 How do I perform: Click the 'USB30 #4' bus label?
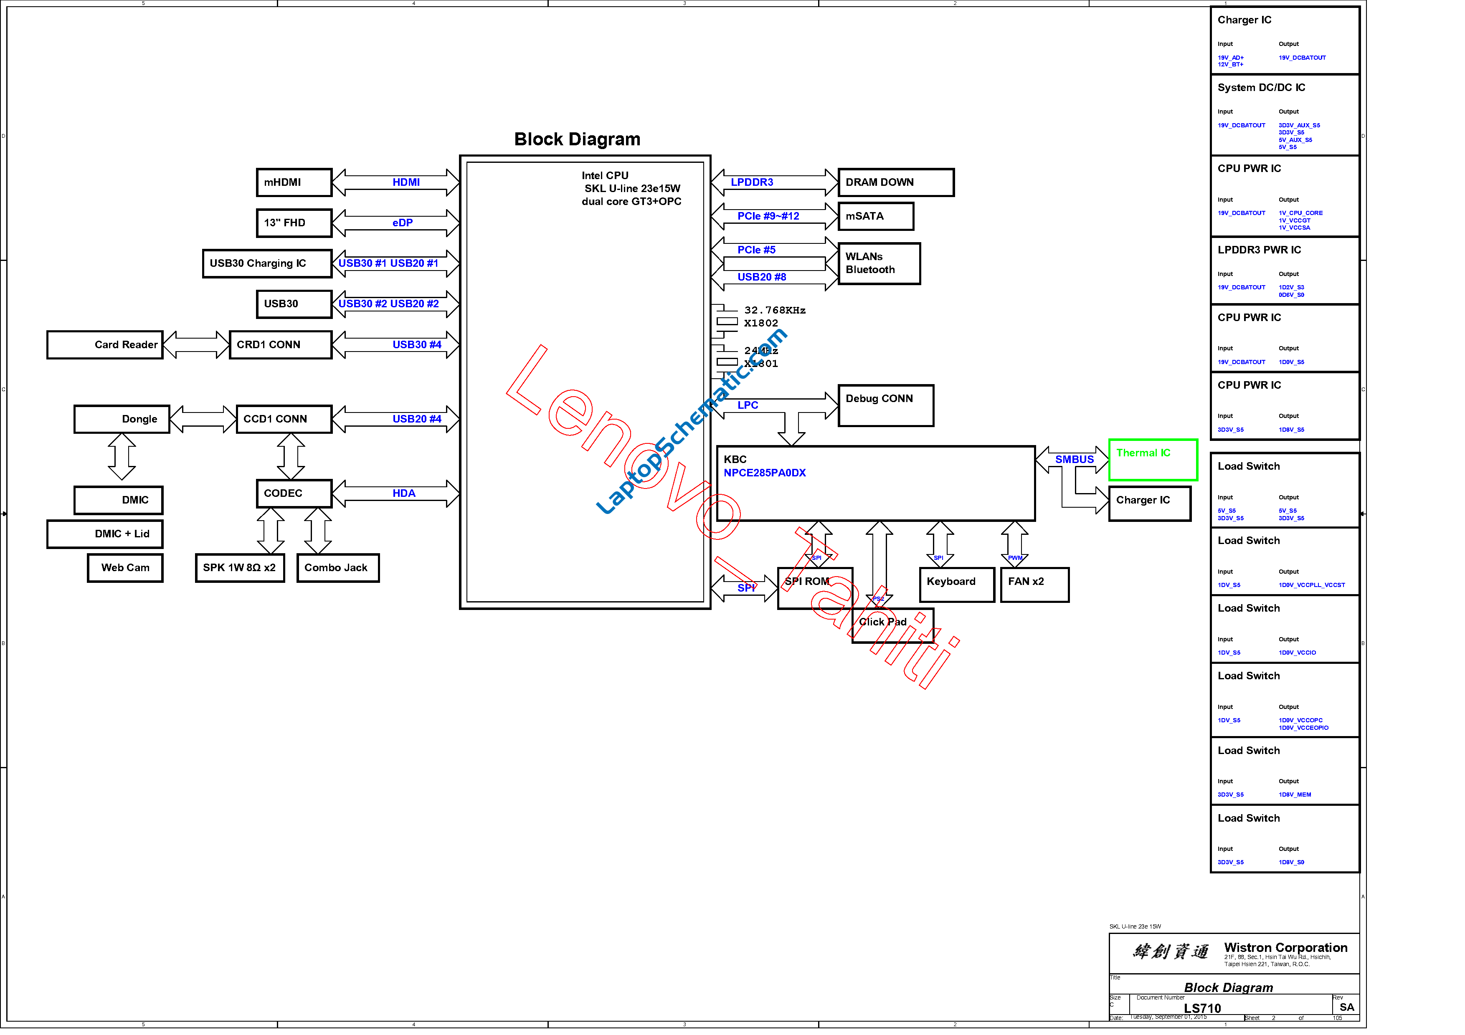click(417, 345)
